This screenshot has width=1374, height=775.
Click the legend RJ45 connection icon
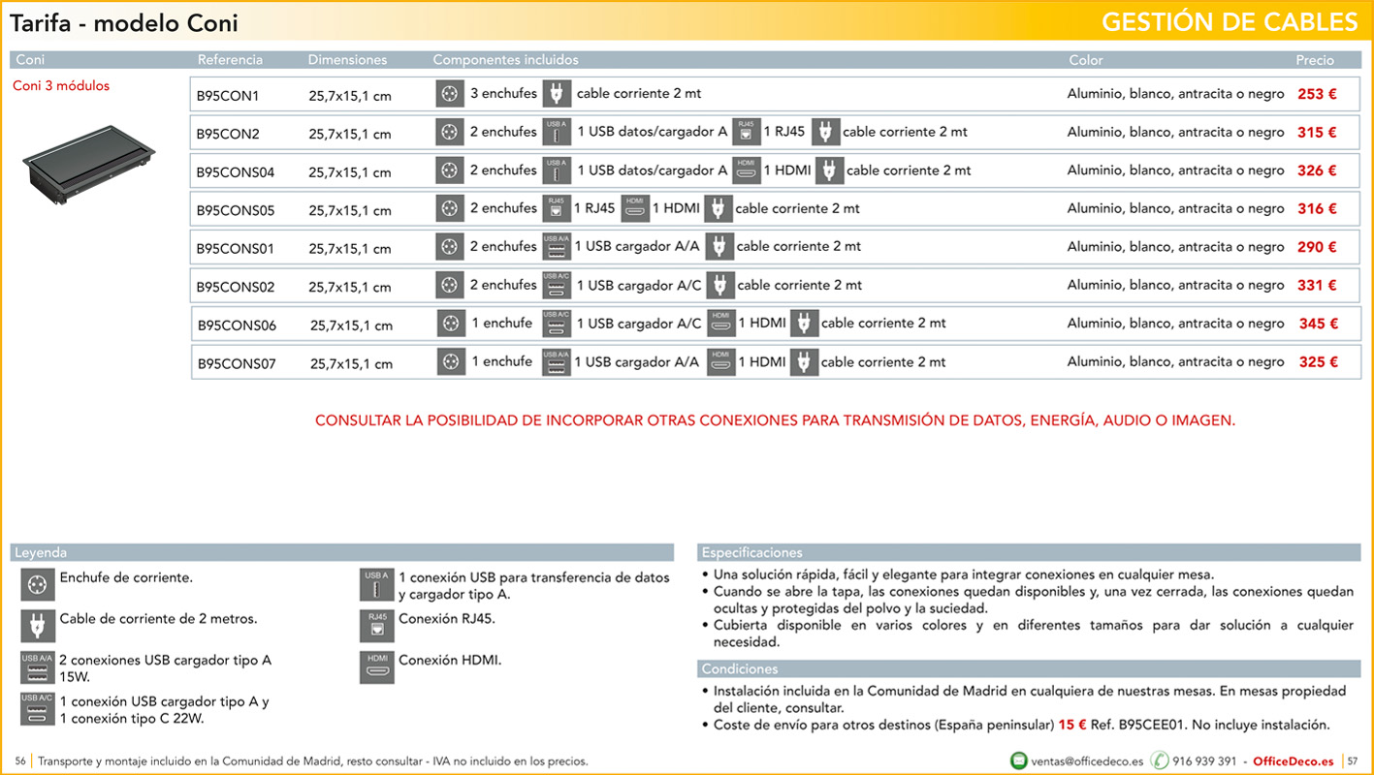(x=377, y=626)
